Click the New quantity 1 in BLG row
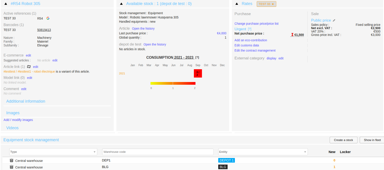384x170 pixels. (x=334, y=167)
